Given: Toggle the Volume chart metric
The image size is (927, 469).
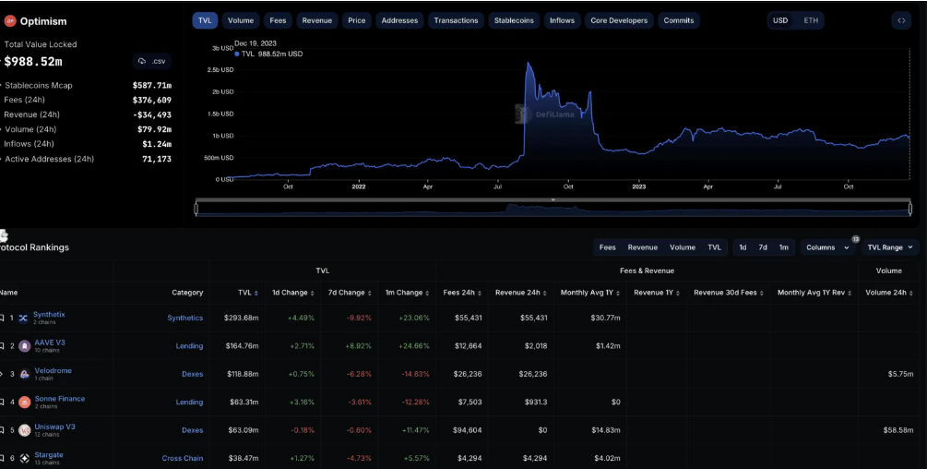Looking at the screenshot, I should point(240,20).
